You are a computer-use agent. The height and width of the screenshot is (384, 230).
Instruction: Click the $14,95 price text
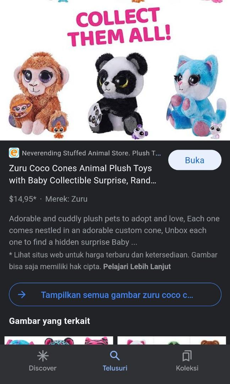point(22,199)
